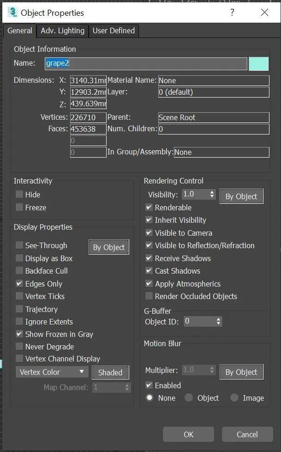This screenshot has height=452, width=281.
Task: Enable the See-Through checkbox
Action: coord(19,245)
